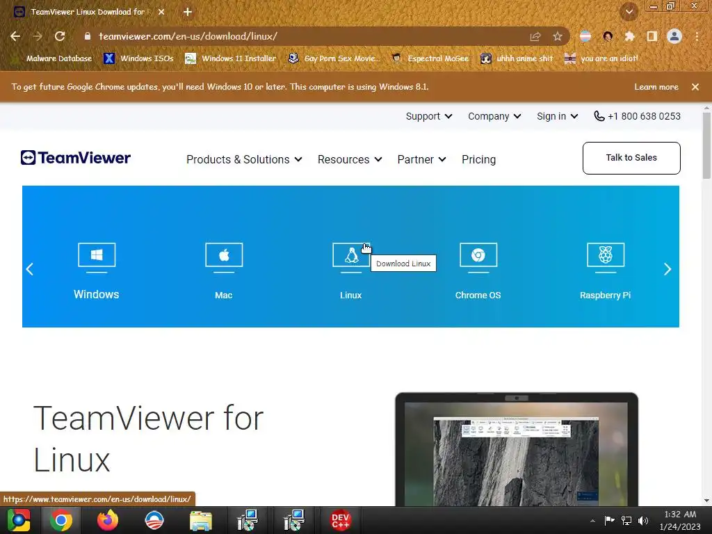Expand the Partner menu
712x534 pixels.
click(421, 159)
